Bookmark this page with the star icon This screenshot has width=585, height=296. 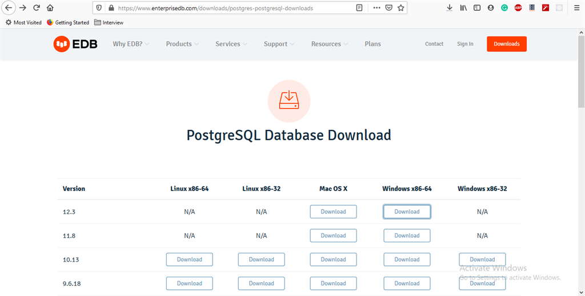401,8
